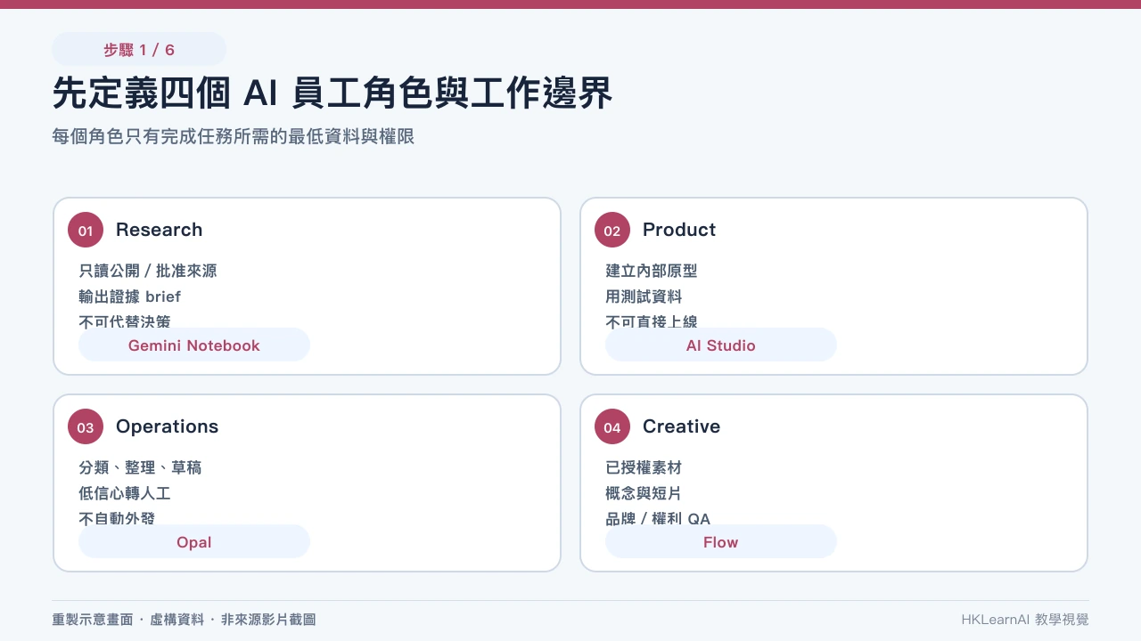The height and width of the screenshot is (641, 1141).
Task: Click the line 只讀公開 / 批准來源
Action: (x=148, y=271)
